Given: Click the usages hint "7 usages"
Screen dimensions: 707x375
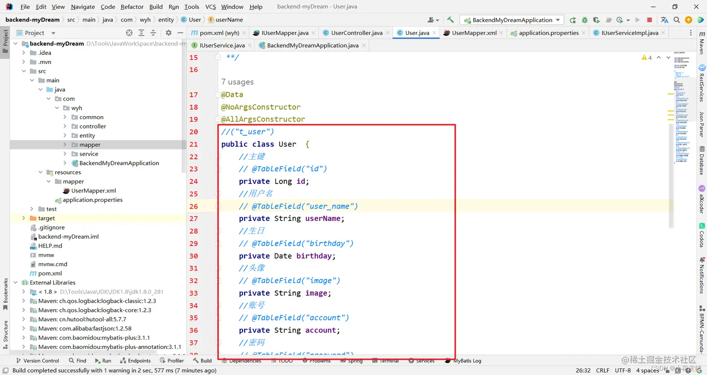Looking at the screenshot, I should click(238, 82).
